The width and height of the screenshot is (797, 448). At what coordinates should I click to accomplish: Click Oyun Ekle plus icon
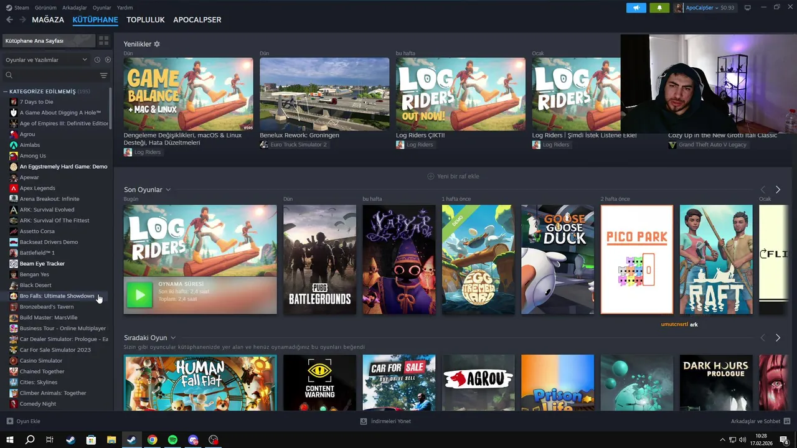9,421
